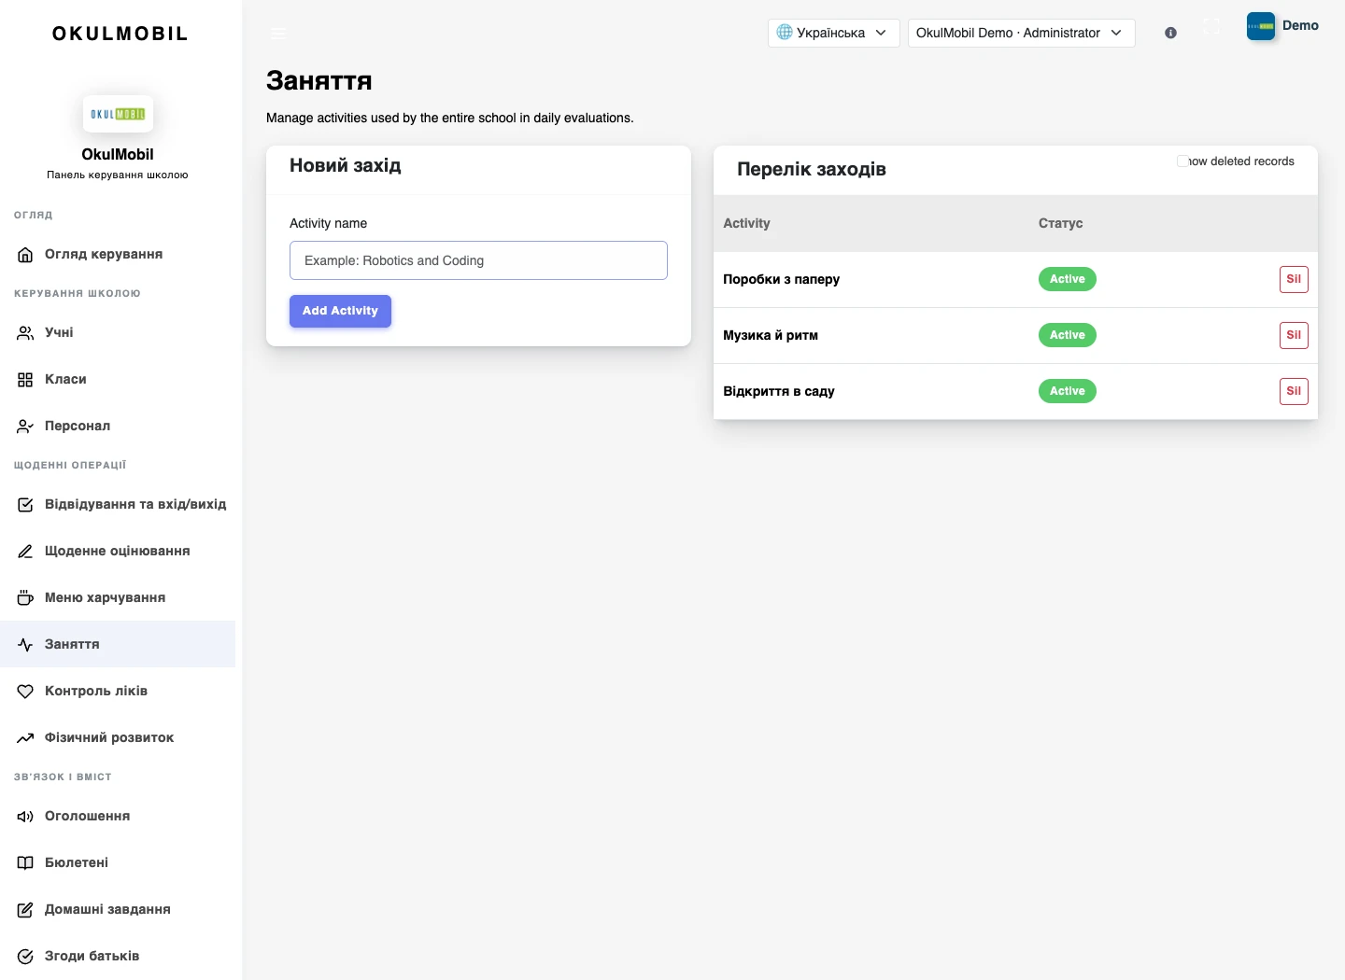The image size is (1345, 980).
Task: Click the person-check icon beside Персонал
Action: coord(25,427)
